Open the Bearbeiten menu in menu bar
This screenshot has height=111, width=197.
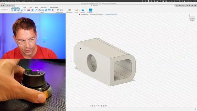click(18, 1)
